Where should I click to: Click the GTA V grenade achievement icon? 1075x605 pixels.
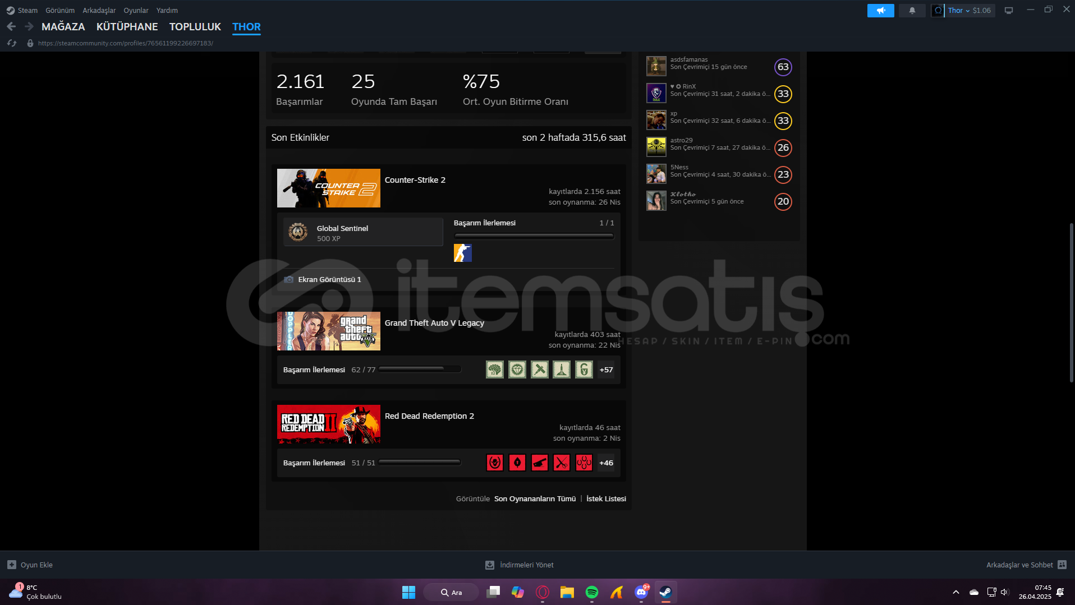coord(584,370)
